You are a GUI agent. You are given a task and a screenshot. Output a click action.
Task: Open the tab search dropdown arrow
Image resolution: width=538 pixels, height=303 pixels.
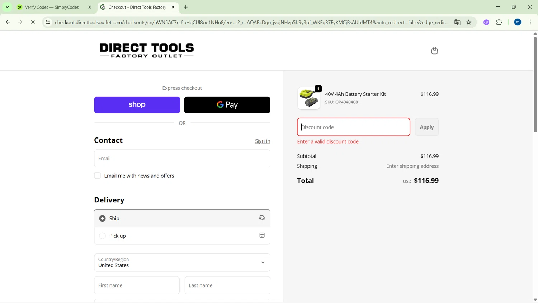point(7,7)
